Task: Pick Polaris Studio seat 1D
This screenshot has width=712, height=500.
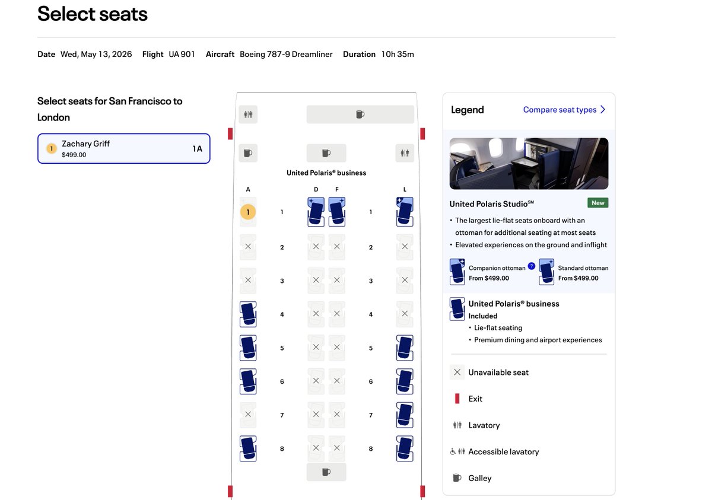Action: (316, 212)
